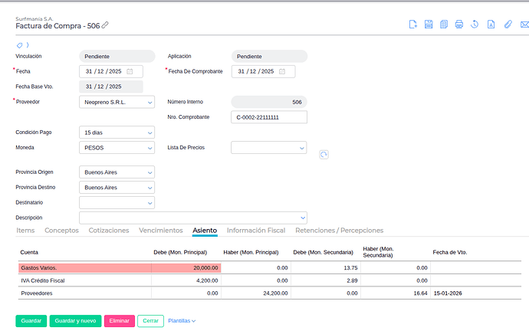Viewport: 529px width, 334px height.
Task: Click the Aplicación Pendiente status field
Action: click(269, 56)
